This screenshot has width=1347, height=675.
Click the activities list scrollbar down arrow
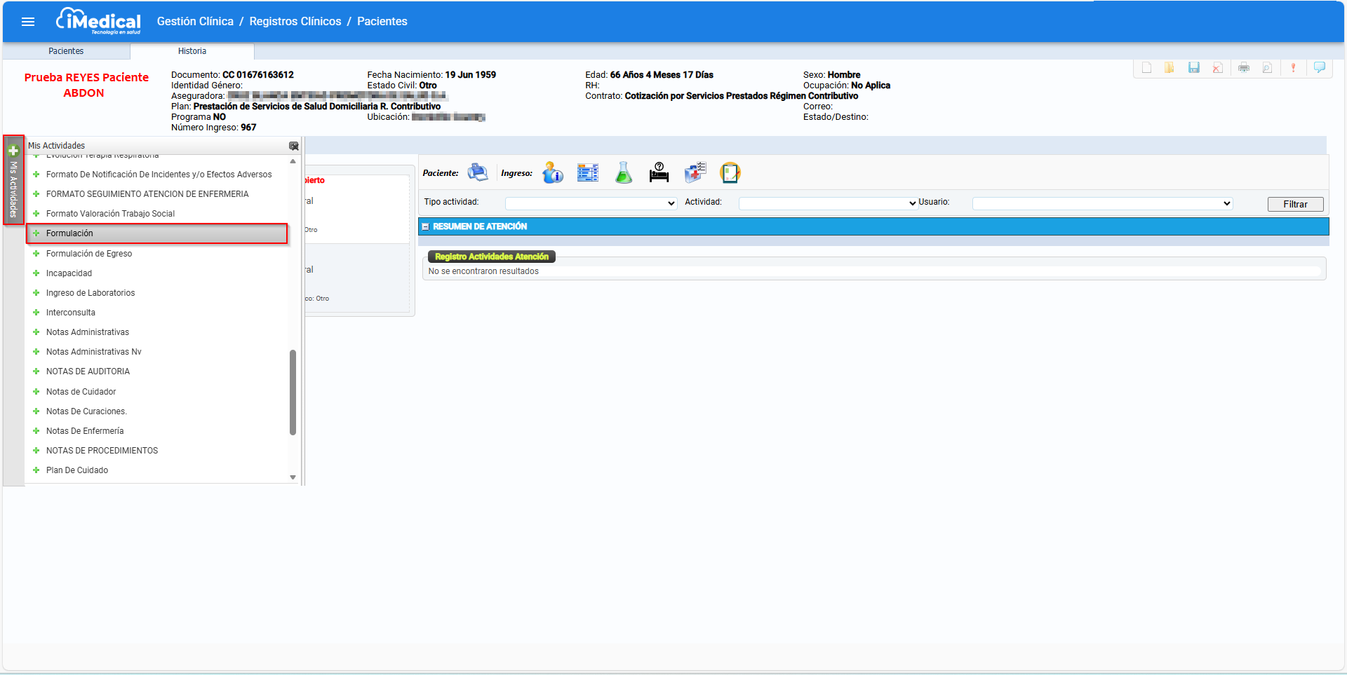pos(293,477)
